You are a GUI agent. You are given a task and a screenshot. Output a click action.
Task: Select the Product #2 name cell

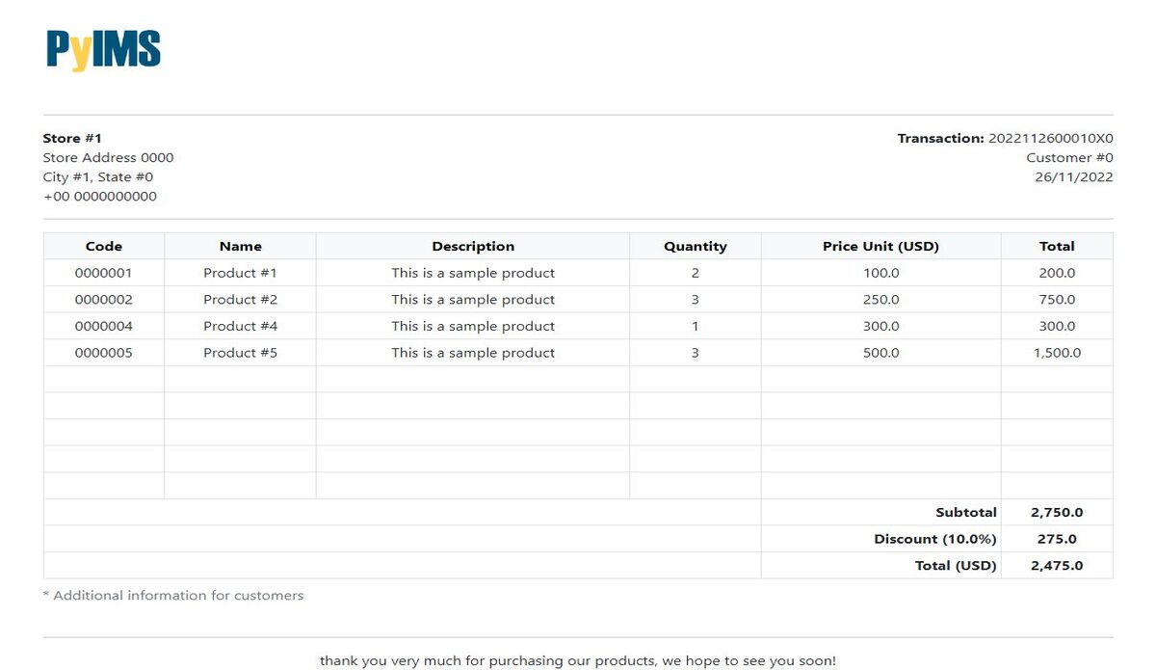coord(240,300)
